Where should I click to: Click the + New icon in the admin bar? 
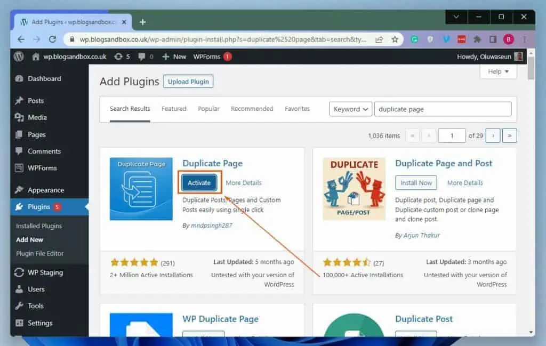pyautogui.click(x=164, y=57)
